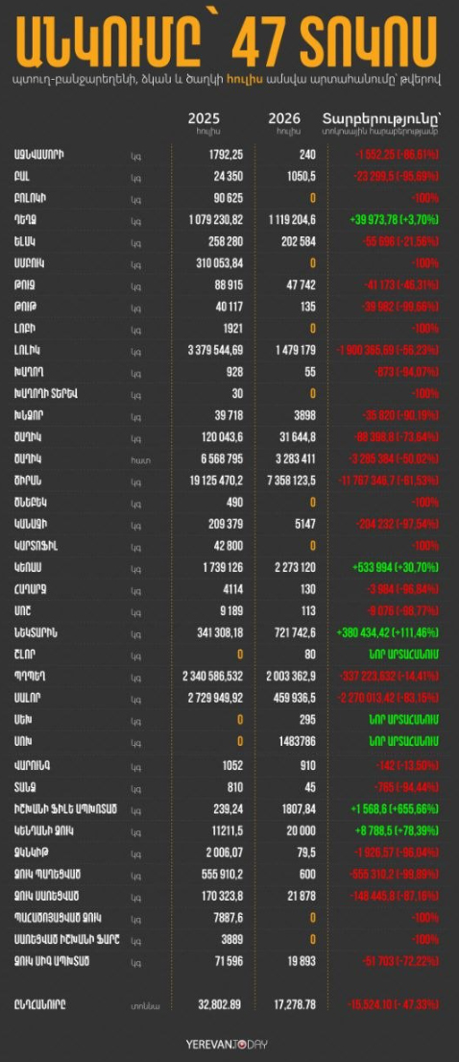The width and height of the screenshot is (459, 1062).
Task: Click the ՆԵԿՏԱՐԻՆ row label
Action: (x=36, y=632)
